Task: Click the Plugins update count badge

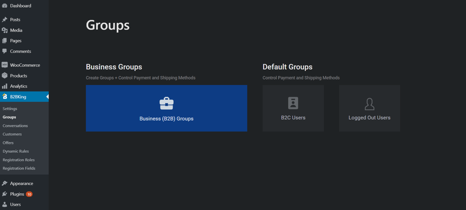Action: [x=29, y=194]
